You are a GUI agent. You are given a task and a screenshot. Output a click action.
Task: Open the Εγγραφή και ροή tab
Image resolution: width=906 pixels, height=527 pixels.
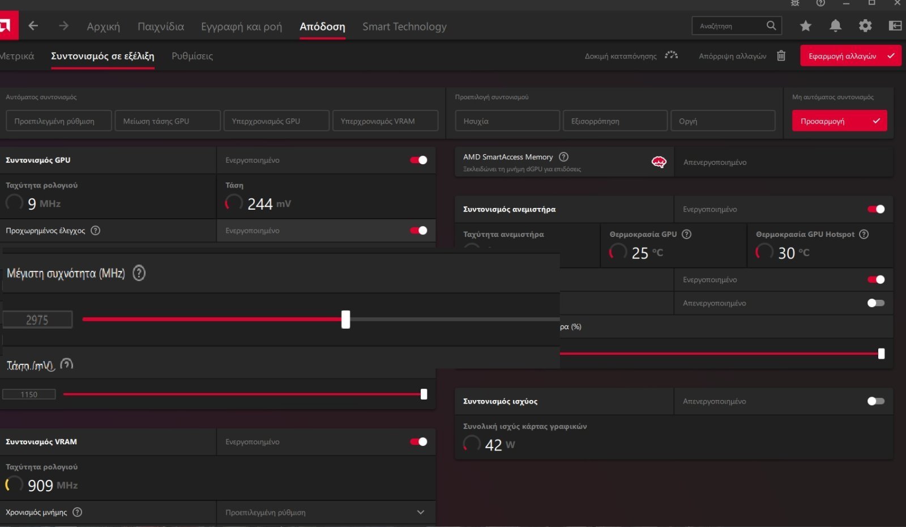[x=241, y=26]
